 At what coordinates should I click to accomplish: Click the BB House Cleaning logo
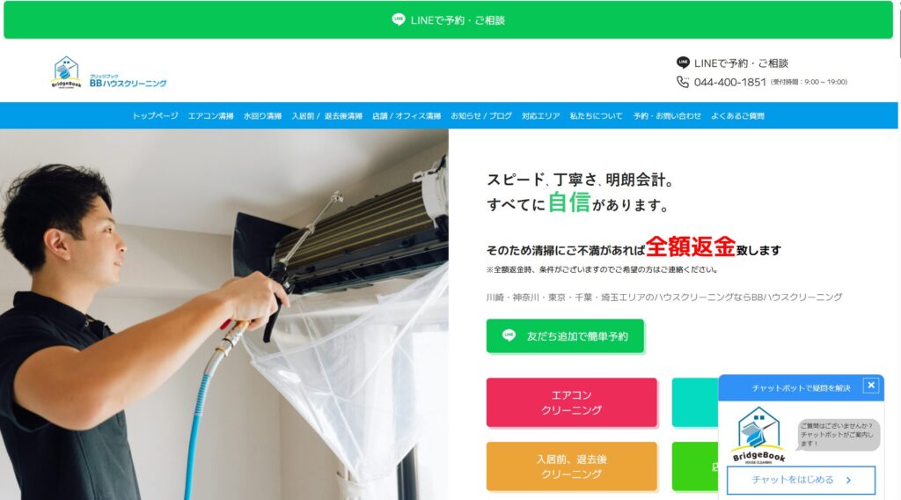[x=108, y=72]
